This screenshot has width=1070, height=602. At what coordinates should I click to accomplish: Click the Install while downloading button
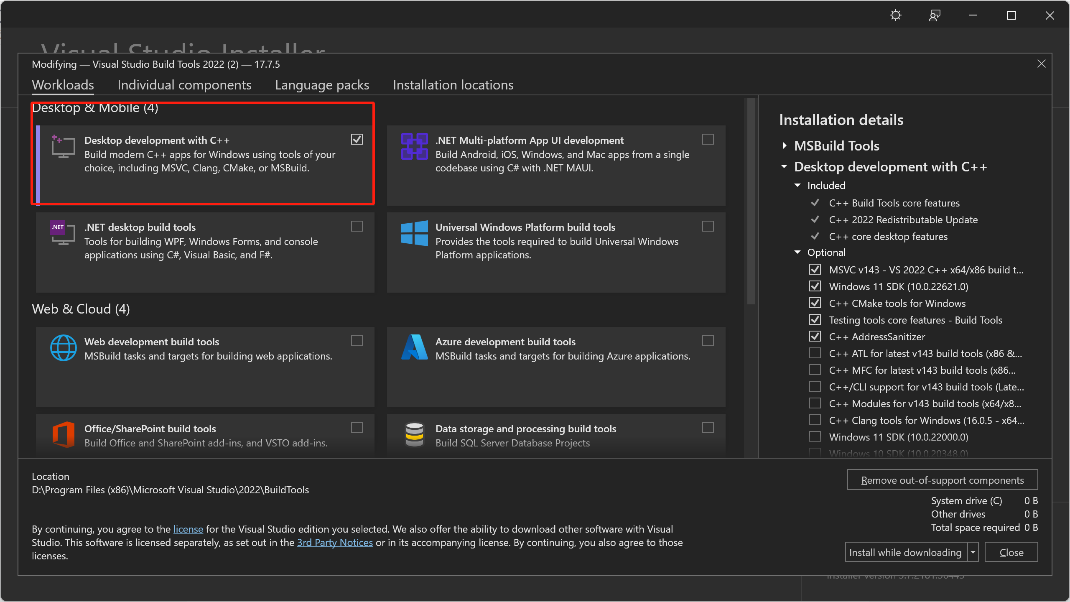[x=906, y=552]
